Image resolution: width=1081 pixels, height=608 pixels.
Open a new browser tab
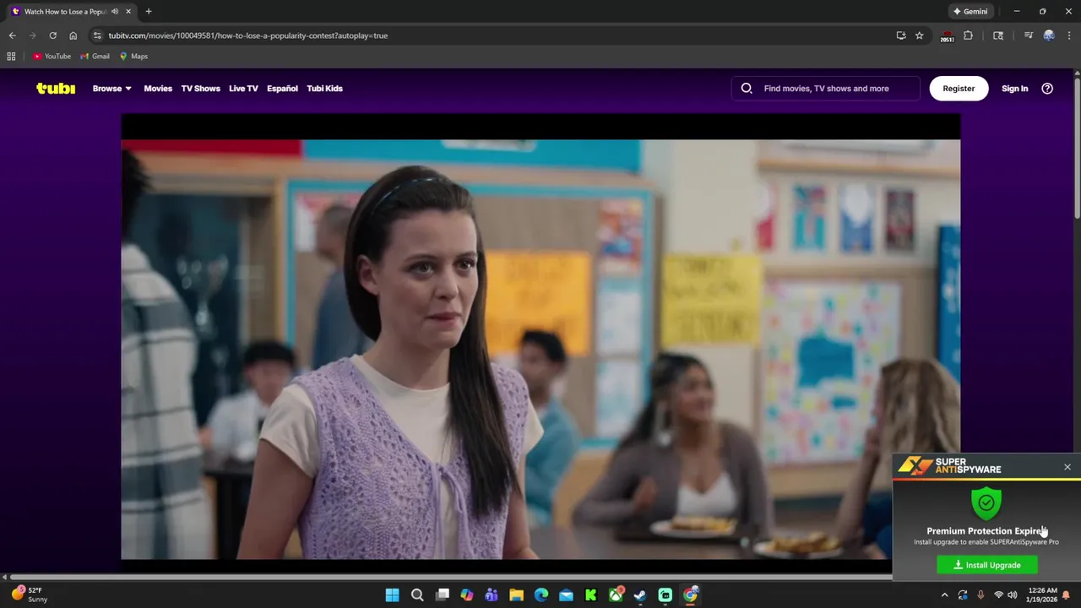click(x=149, y=11)
